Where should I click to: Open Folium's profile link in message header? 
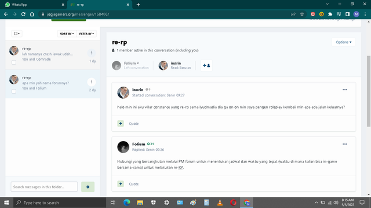click(x=139, y=144)
